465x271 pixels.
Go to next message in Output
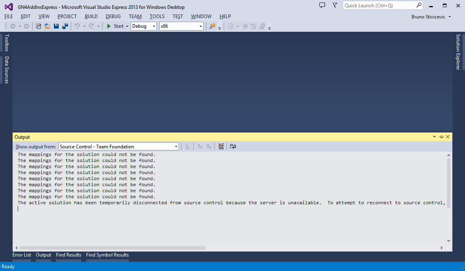(209, 146)
